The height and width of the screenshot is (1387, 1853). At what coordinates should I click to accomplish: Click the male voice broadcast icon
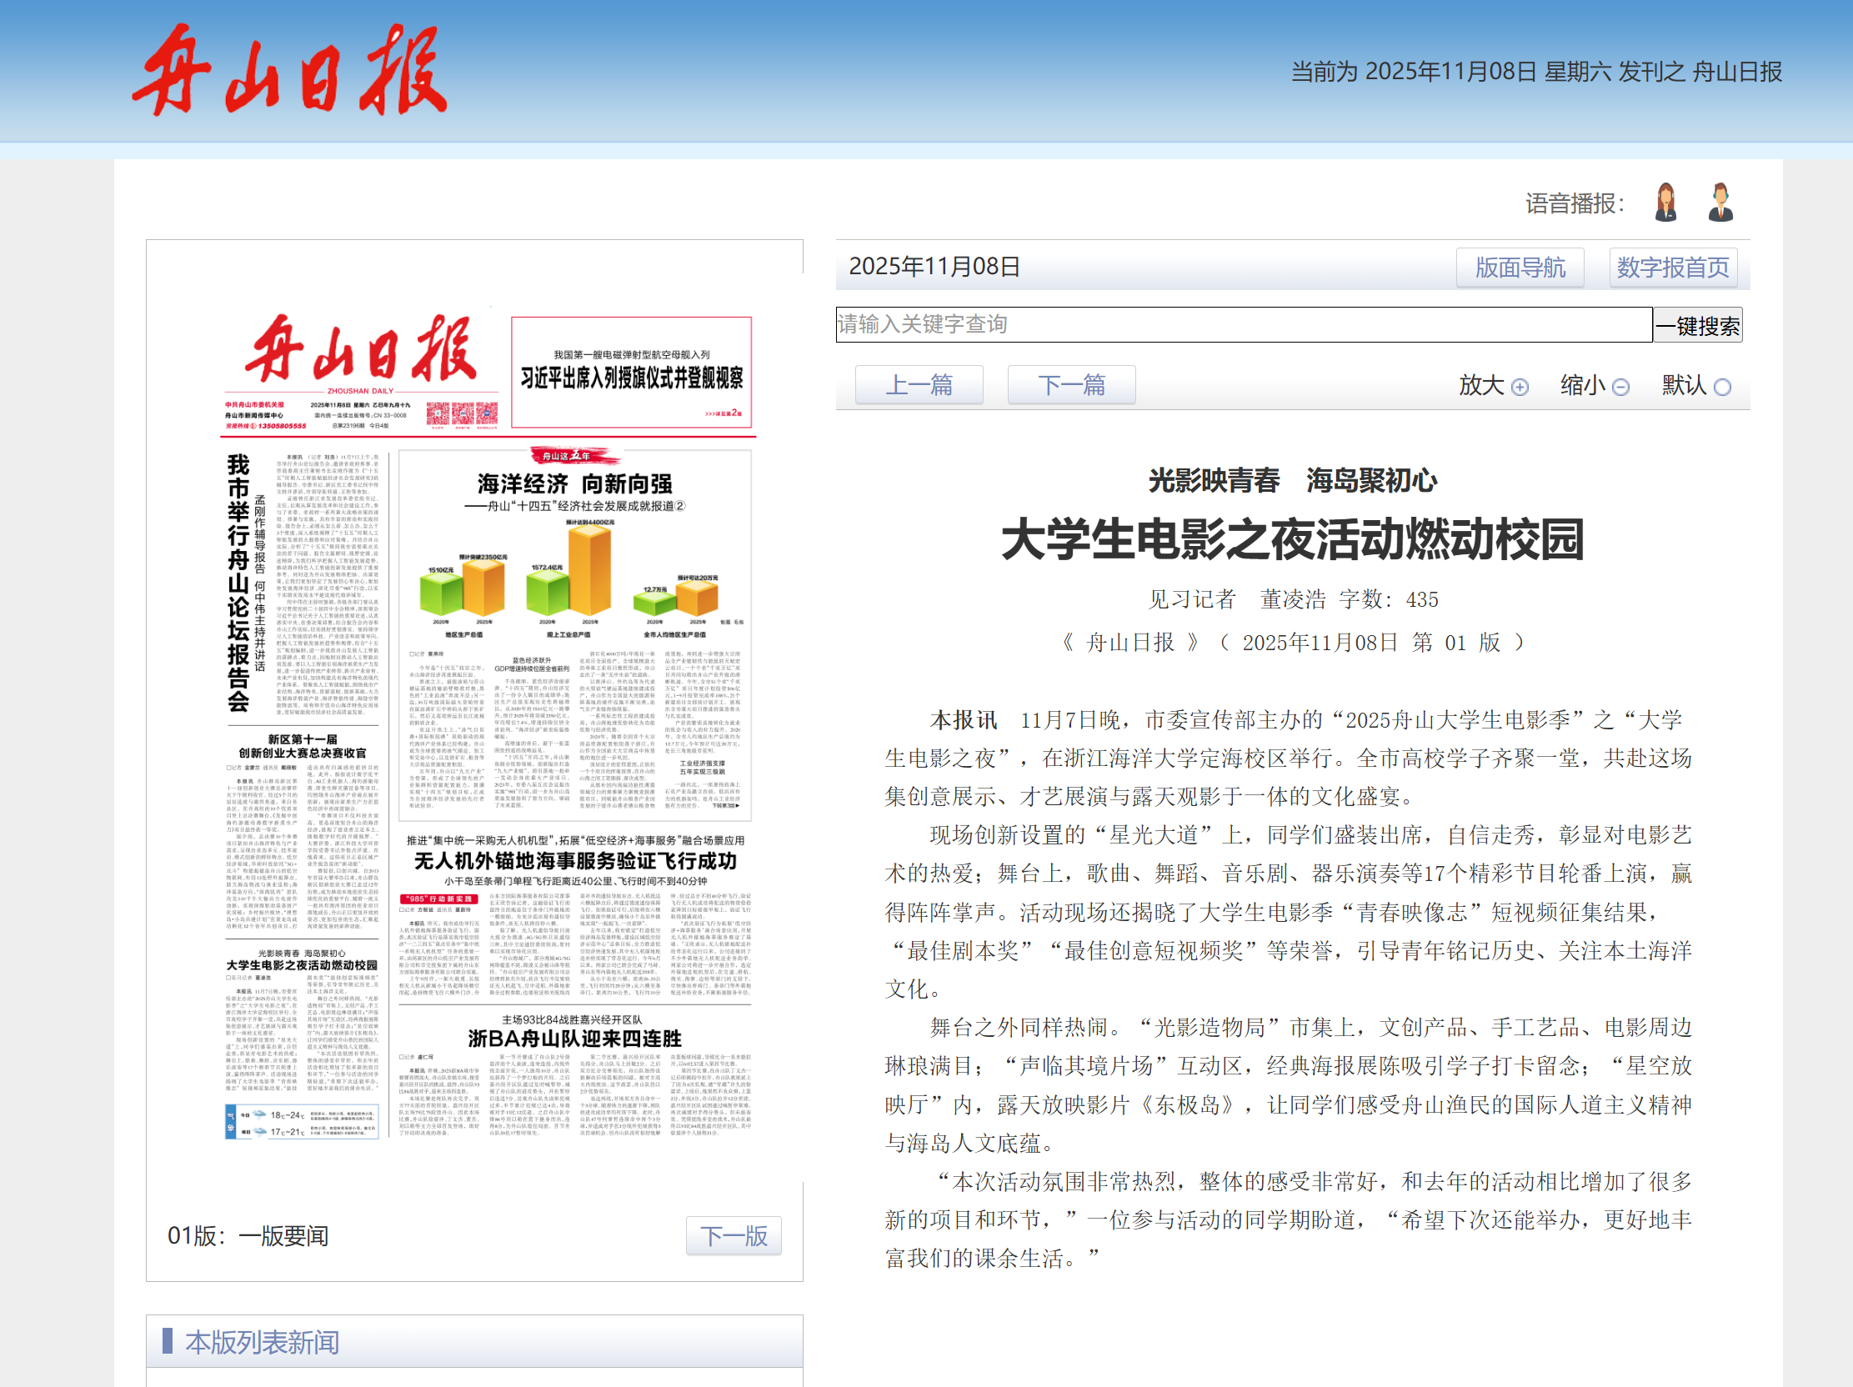pos(1720,203)
